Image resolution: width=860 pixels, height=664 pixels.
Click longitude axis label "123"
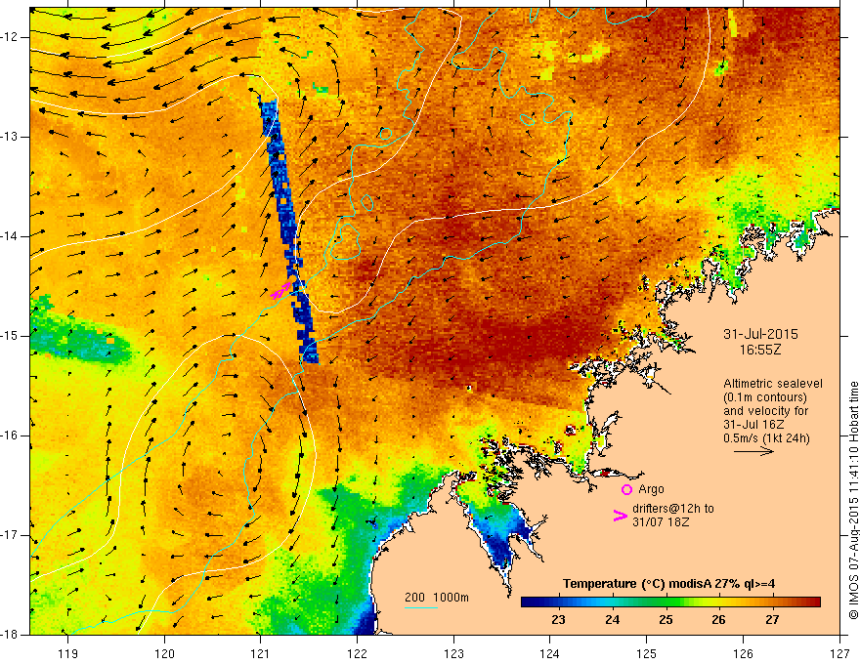tap(453, 653)
